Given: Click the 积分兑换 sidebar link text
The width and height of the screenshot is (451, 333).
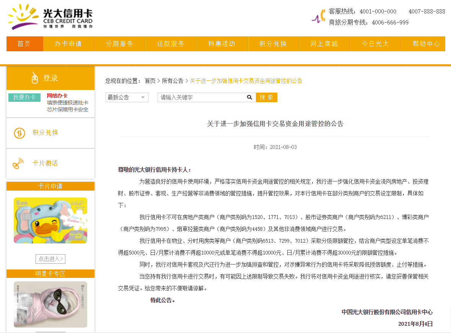Looking at the screenshot, I should coord(46,133).
